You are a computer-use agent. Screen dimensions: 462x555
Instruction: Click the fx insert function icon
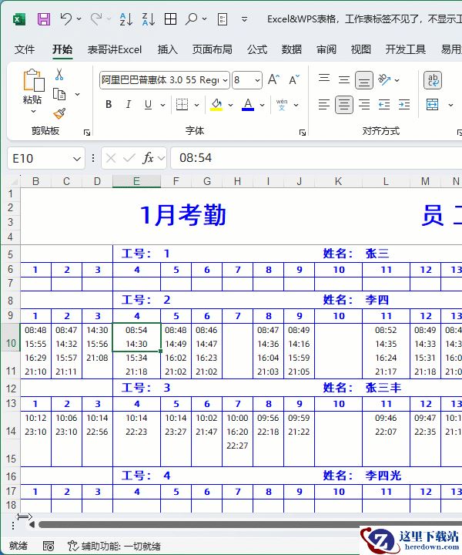tap(148, 158)
